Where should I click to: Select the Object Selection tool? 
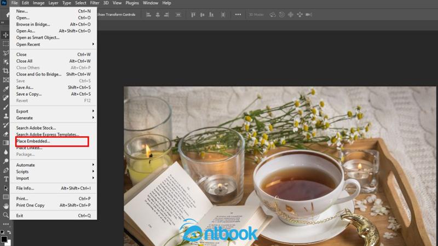coord(5,62)
